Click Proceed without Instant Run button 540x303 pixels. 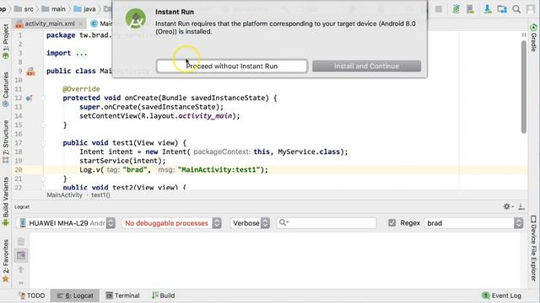pyautogui.click(x=231, y=66)
